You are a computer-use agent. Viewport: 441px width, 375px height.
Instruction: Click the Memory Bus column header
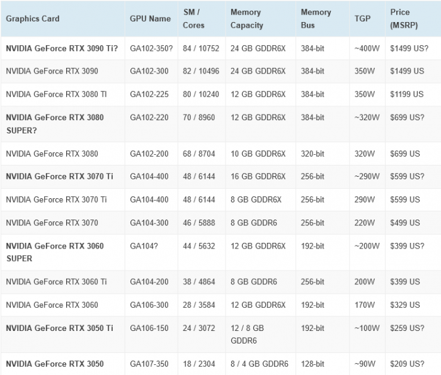point(316,19)
